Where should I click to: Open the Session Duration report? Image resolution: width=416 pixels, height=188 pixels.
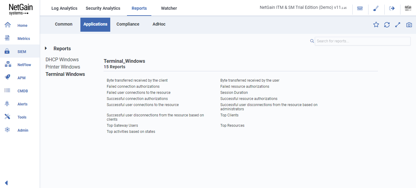pos(234,93)
